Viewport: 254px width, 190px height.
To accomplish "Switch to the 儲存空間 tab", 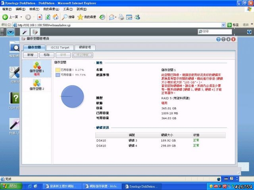I will click(x=35, y=47).
